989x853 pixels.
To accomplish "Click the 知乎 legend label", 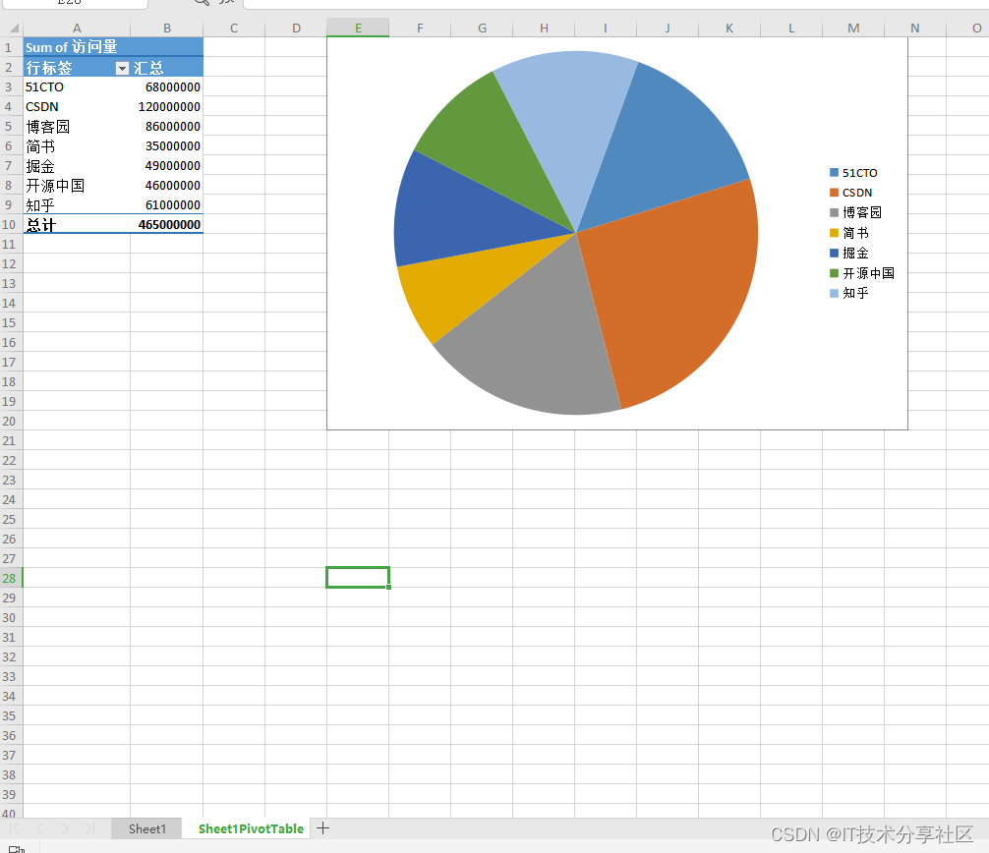I will click(855, 293).
